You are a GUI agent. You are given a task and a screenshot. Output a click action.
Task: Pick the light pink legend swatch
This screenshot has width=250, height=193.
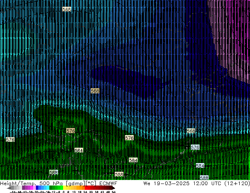tap(34, 188)
